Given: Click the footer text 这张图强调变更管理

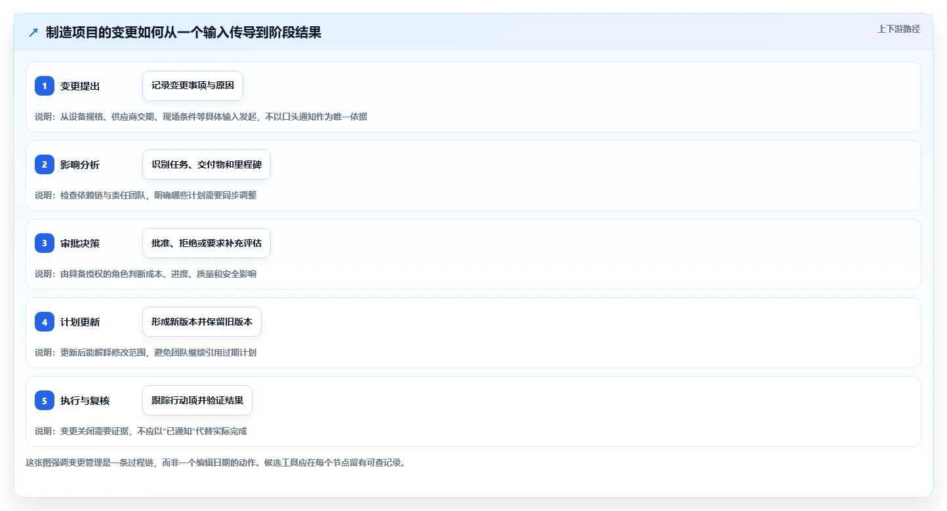Looking at the screenshot, I should [x=215, y=463].
